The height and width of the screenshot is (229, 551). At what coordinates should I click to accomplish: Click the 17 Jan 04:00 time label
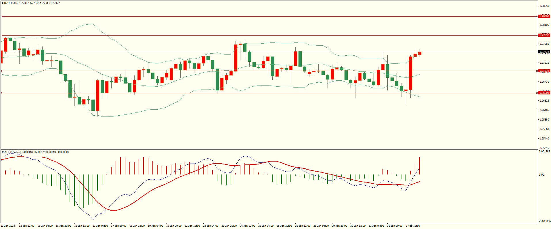pyautogui.click(x=100, y=226)
